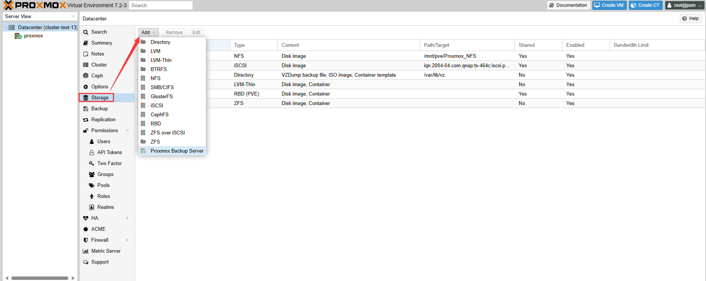The height and width of the screenshot is (281, 706).
Task: Click the HA heartbeat icon
Action: pos(86,218)
